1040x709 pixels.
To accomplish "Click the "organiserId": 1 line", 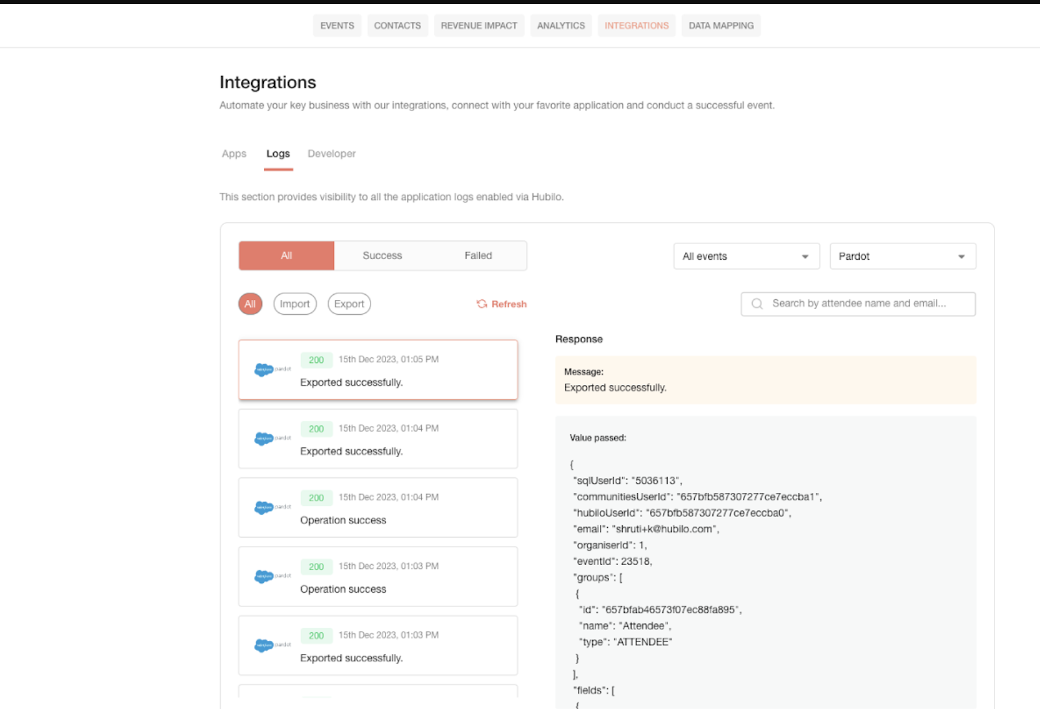I will 610,545.
